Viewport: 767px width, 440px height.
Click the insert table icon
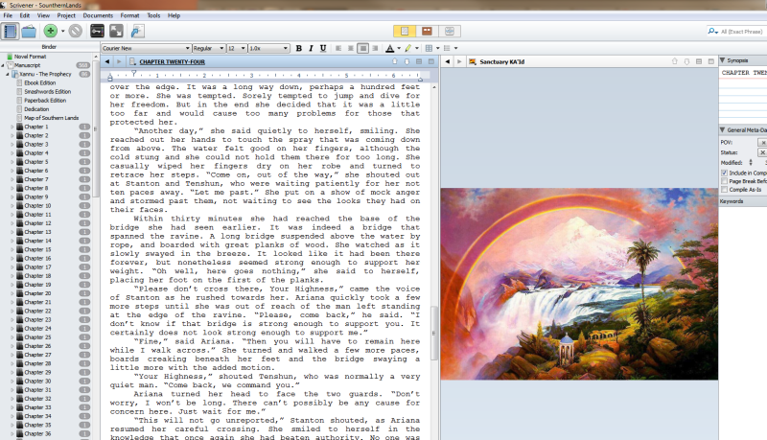pos(429,48)
